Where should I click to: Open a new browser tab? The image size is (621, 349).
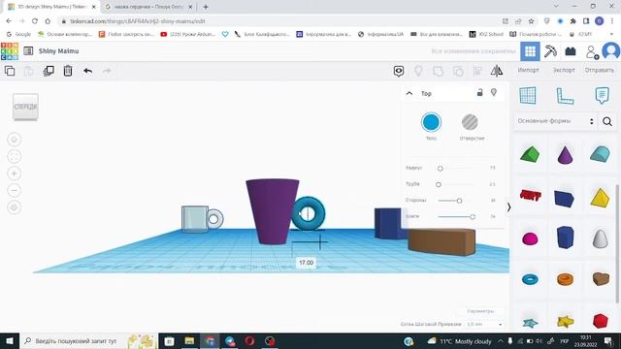[x=206, y=7]
